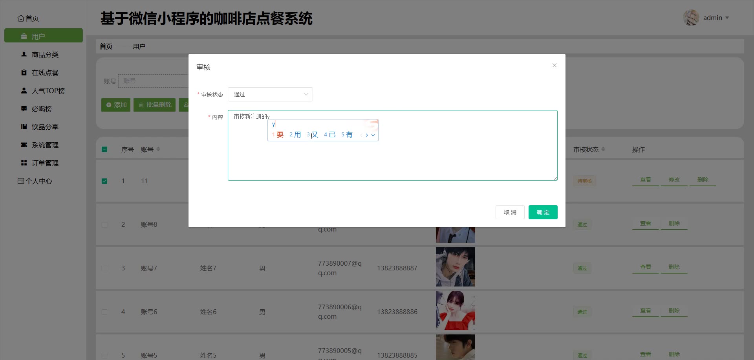
Task: Open 个人中心 menu item
Action: tap(38, 181)
